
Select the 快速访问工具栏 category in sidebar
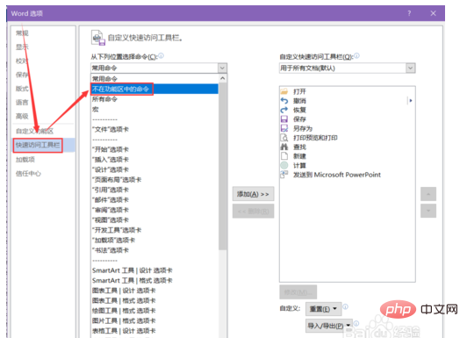(44, 145)
